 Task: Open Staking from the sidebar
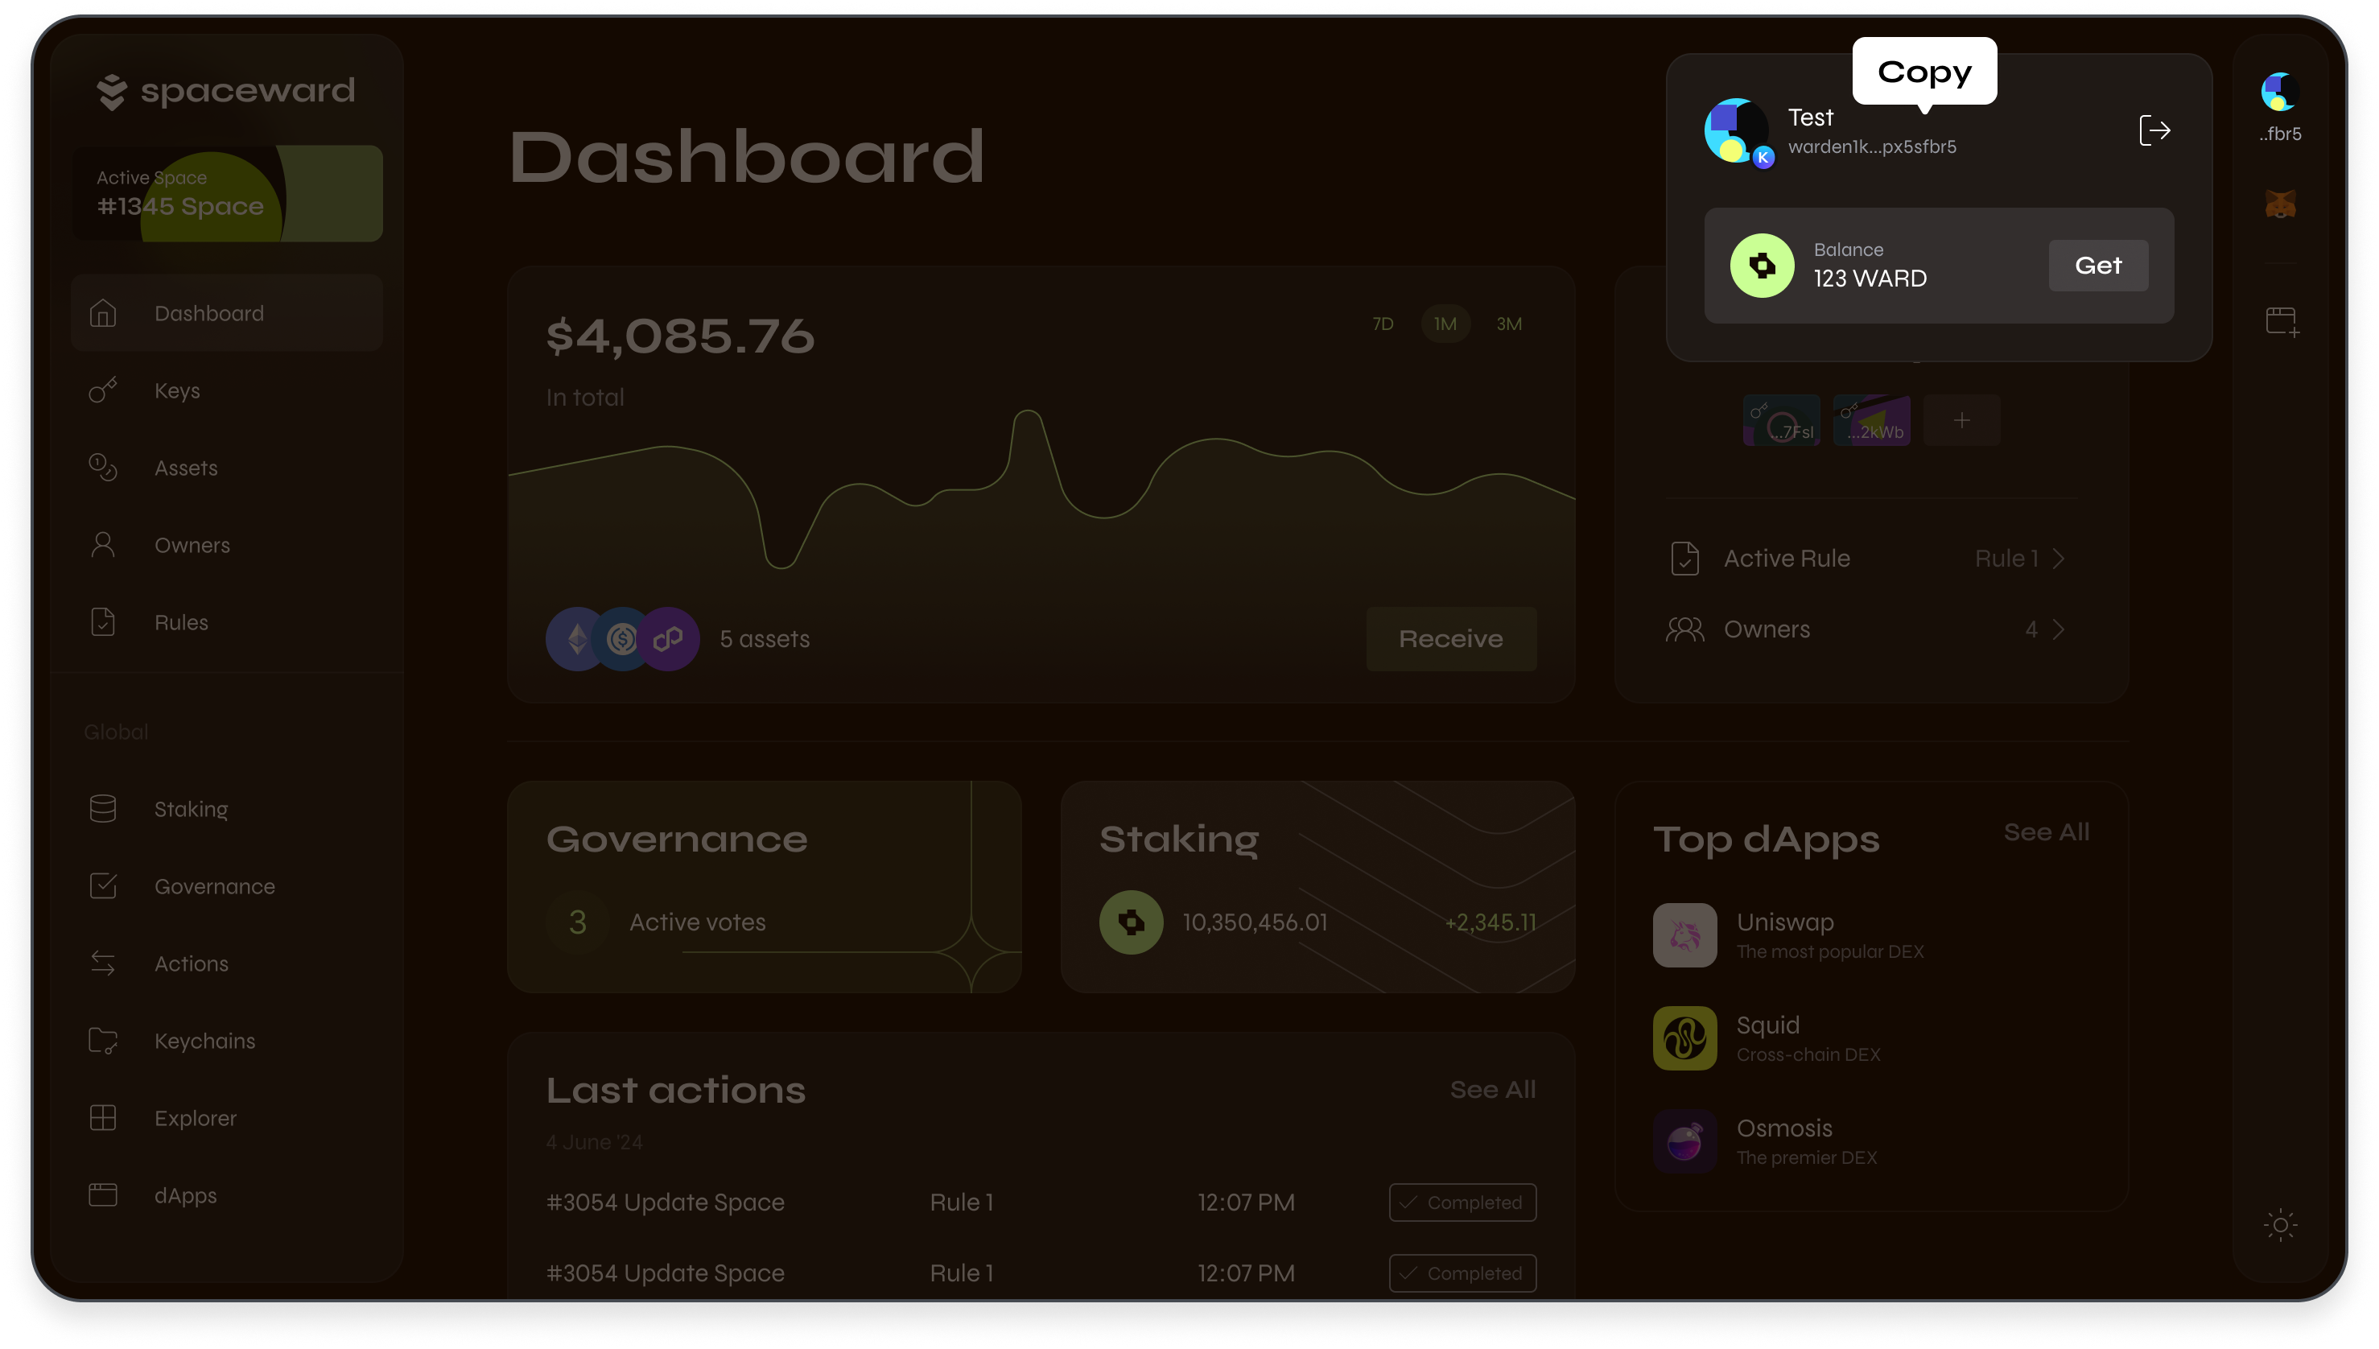point(191,808)
